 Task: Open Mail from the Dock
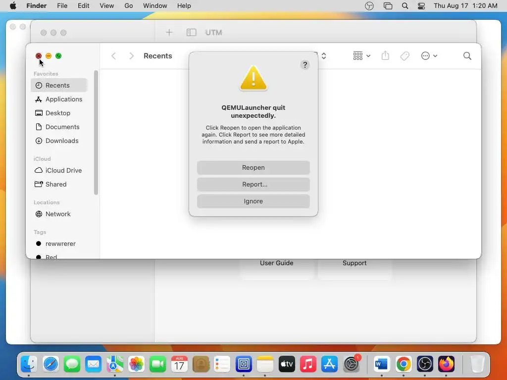pyautogui.click(x=94, y=365)
